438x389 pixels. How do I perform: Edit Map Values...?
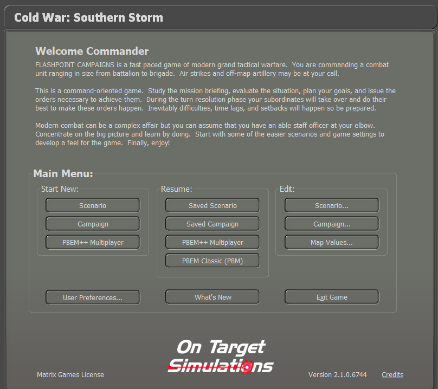pos(332,242)
